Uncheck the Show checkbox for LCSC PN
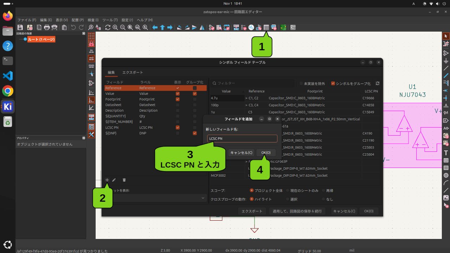450x253 pixels. tap(178, 127)
